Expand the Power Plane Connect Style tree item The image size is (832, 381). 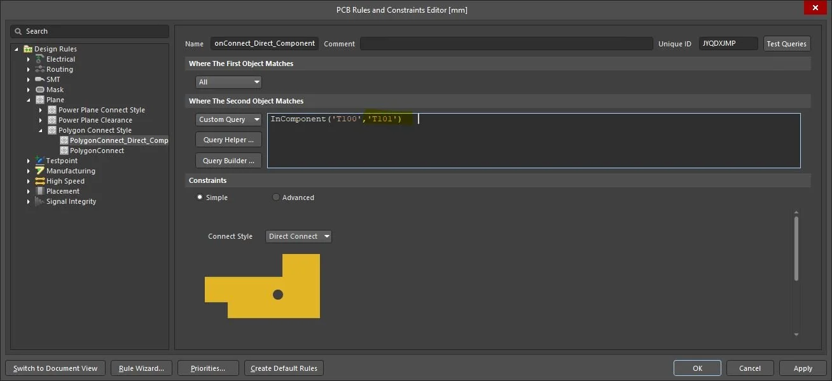click(40, 109)
